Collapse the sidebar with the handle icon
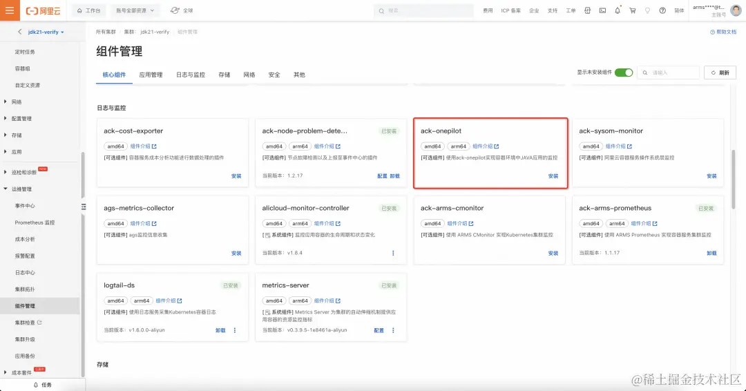Viewport: 746px width, 391px height. tap(84, 207)
